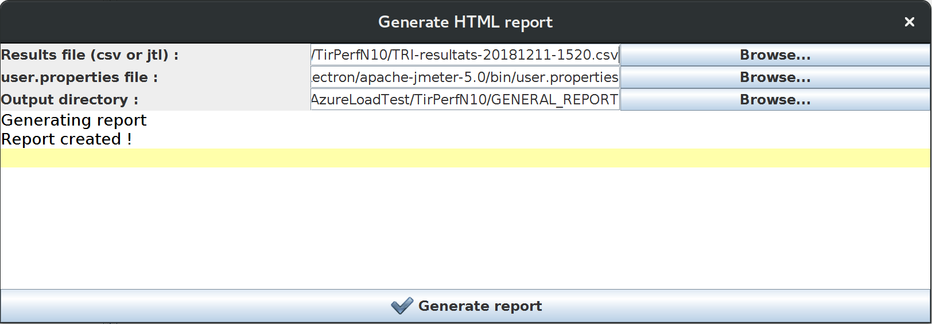Click the 'Generating report' log line
The height and width of the screenshot is (324, 932).
click(74, 120)
